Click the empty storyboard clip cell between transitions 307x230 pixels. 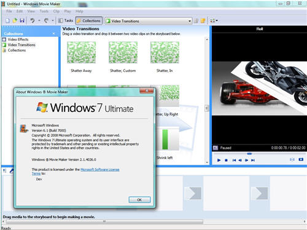(x=227, y=193)
